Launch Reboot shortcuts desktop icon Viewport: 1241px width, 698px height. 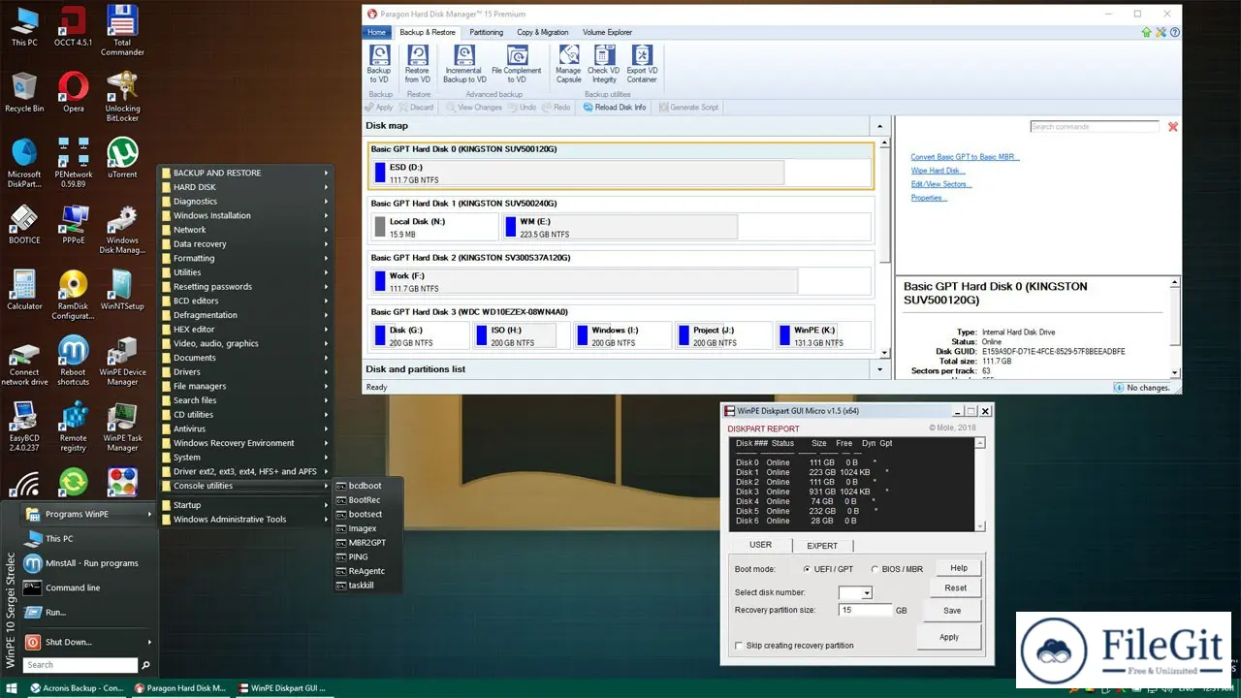(x=73, y=360)
